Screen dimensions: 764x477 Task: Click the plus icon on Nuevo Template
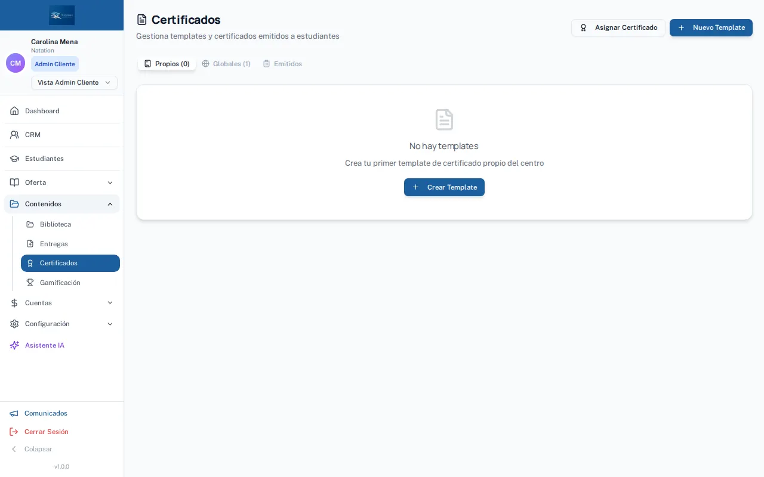pos(681,27)
